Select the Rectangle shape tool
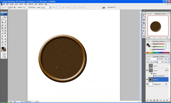 [x=5, y=39]
